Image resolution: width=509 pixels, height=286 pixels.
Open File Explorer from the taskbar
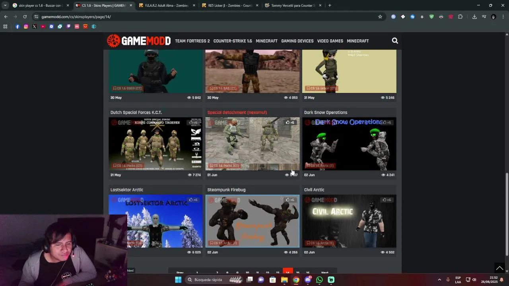[x=284, y=280]
